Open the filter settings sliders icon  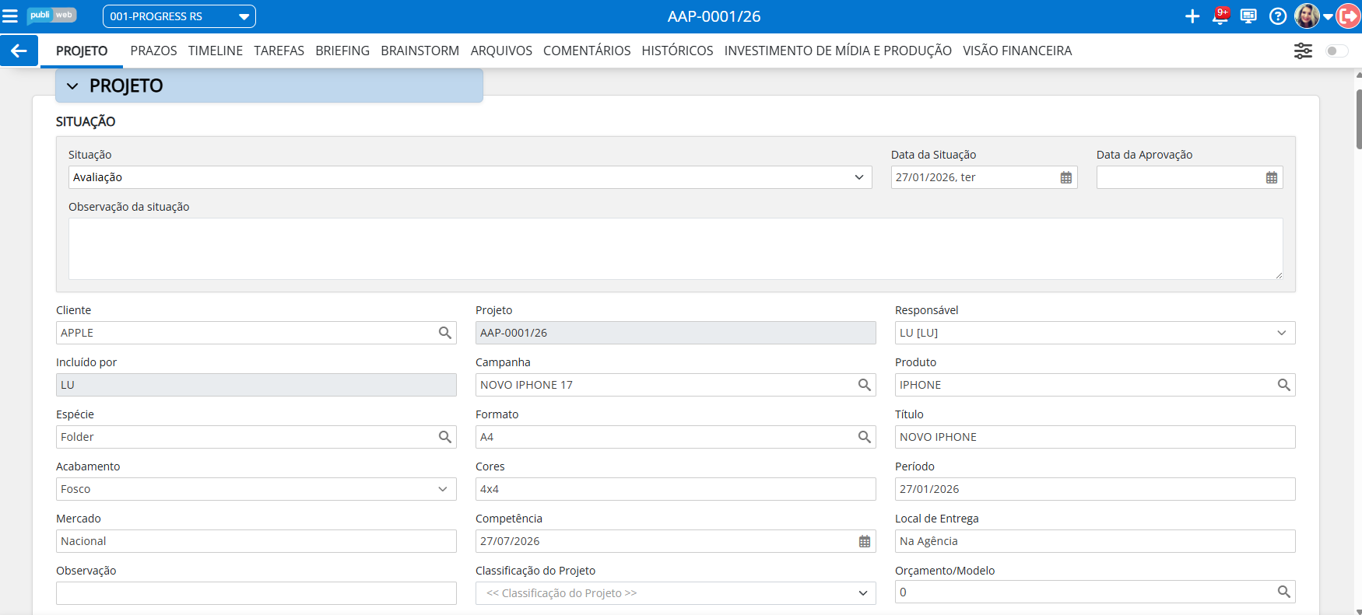pos(1302,51)
